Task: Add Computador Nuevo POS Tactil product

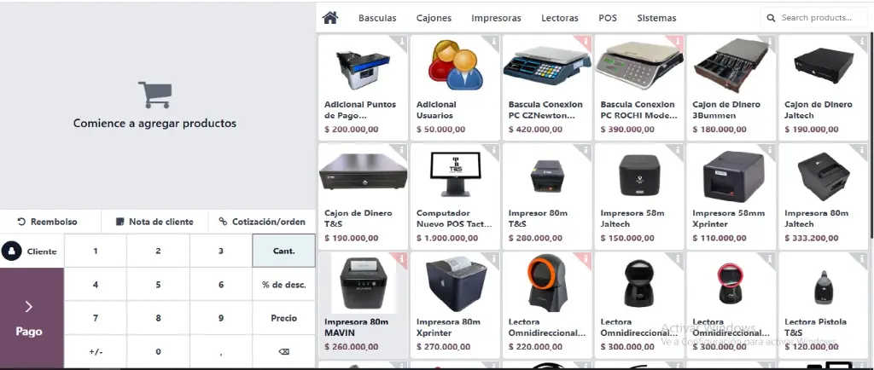Action: click(x=455, y=196)
